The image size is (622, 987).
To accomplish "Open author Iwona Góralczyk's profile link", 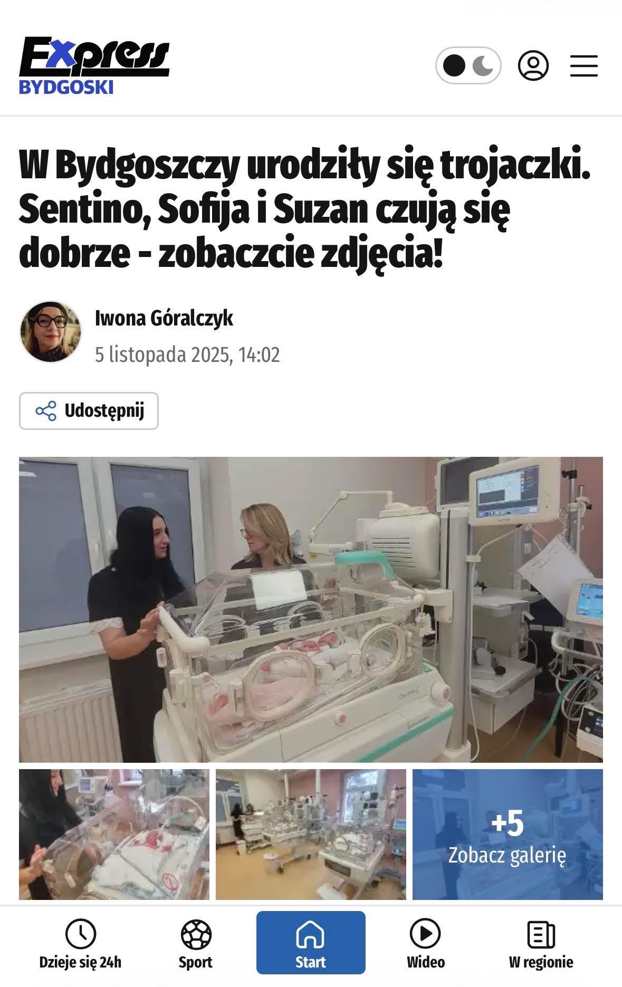I will point(164,319).
